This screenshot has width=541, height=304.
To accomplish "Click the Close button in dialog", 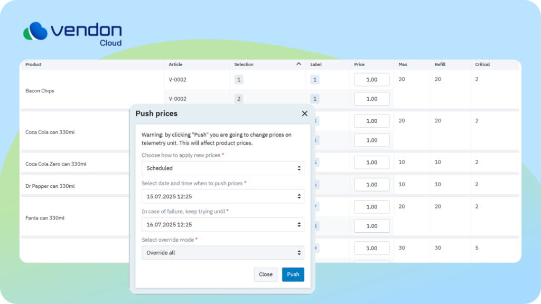I will click(265, 274).
